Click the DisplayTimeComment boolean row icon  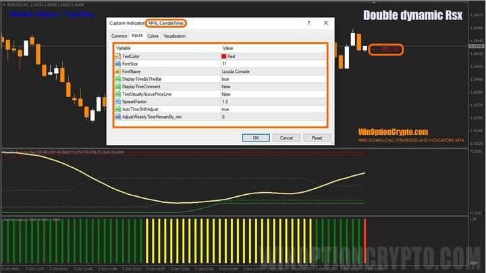117,87
